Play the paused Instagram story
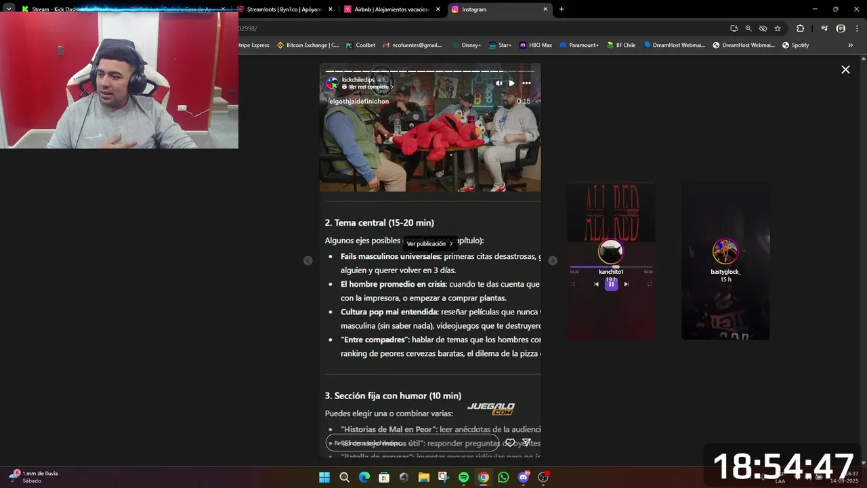This screenshot has width=867, height=488. pos(511,83)
